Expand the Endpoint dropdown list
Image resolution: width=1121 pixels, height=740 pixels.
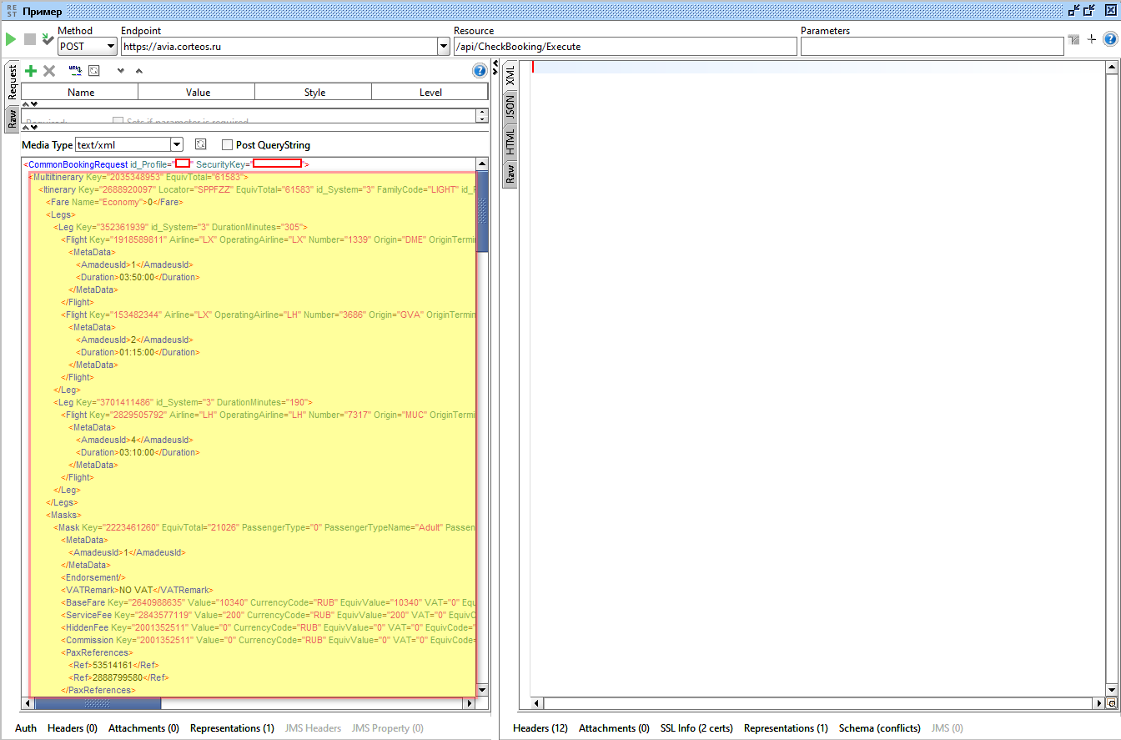tap(443, 47)
